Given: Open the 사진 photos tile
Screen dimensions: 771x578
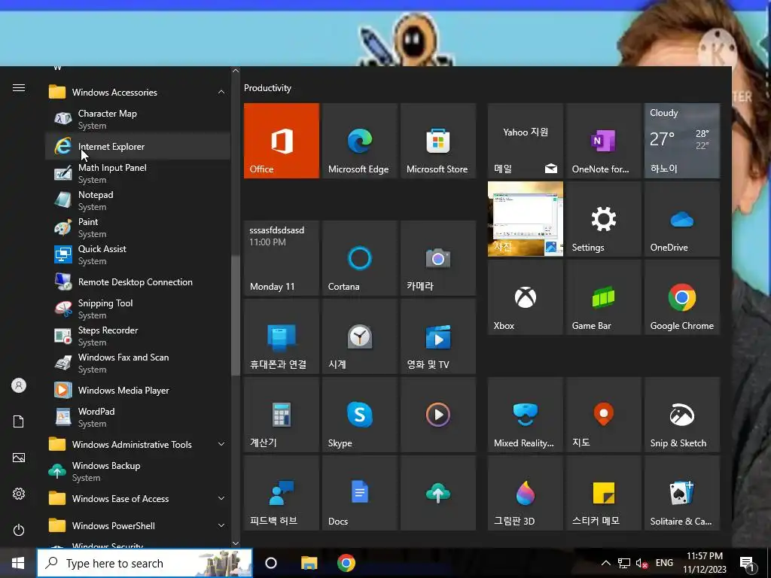Looking at the screenshot, I should pos(525,219).
